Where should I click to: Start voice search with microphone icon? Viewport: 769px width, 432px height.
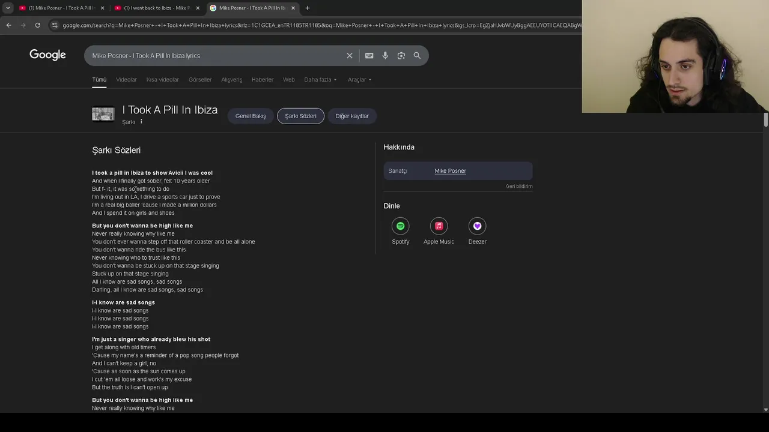(x=385, y=56)
